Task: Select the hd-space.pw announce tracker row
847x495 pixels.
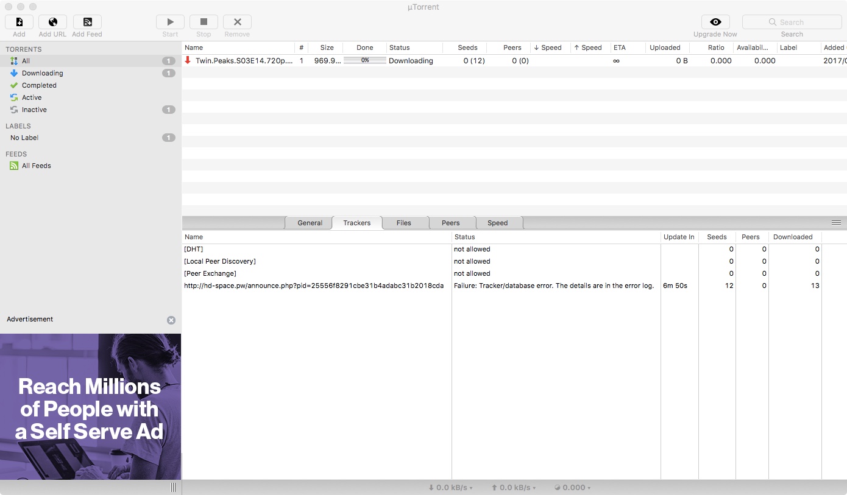Action: click(x=514, y=286)
